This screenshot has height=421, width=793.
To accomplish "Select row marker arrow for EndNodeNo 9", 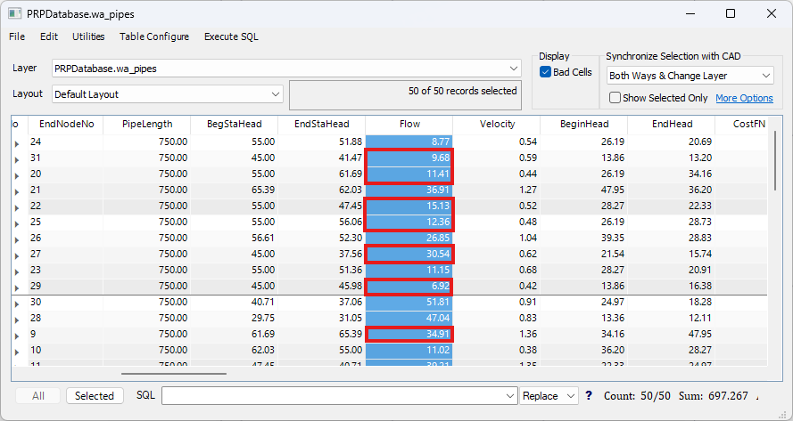I will point(17,336).
